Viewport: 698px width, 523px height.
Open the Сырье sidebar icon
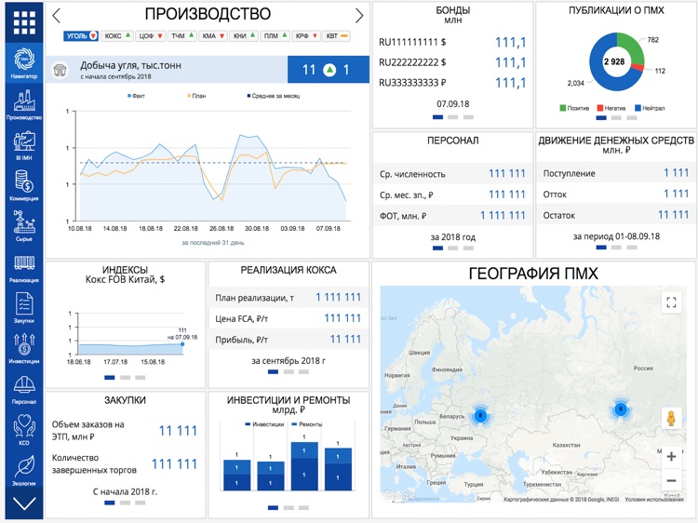(24, 221)
